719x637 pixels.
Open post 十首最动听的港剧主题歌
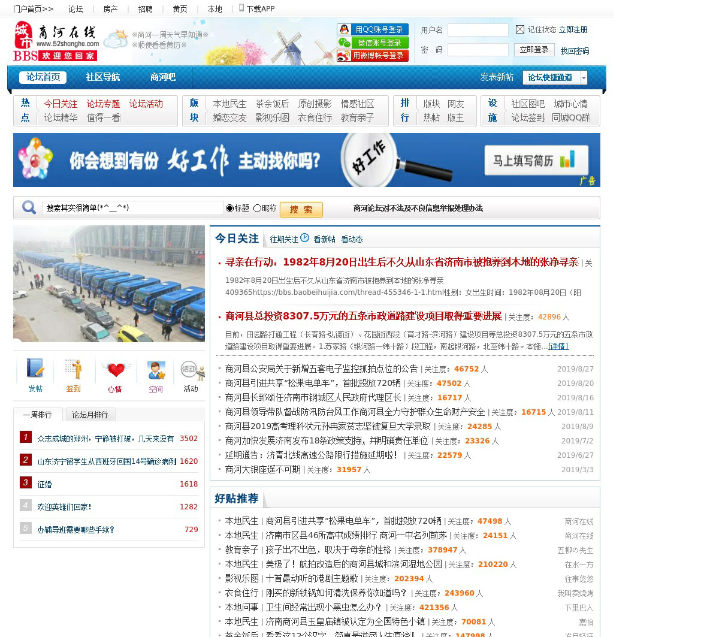pos(312,578)
